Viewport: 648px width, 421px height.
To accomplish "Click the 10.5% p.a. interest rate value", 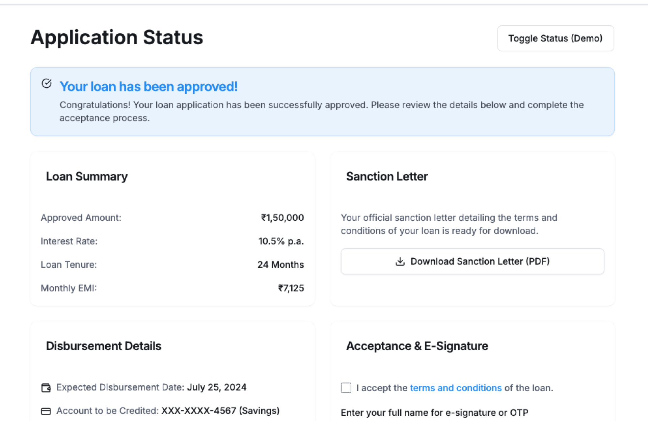I will [x=281, y=241].
